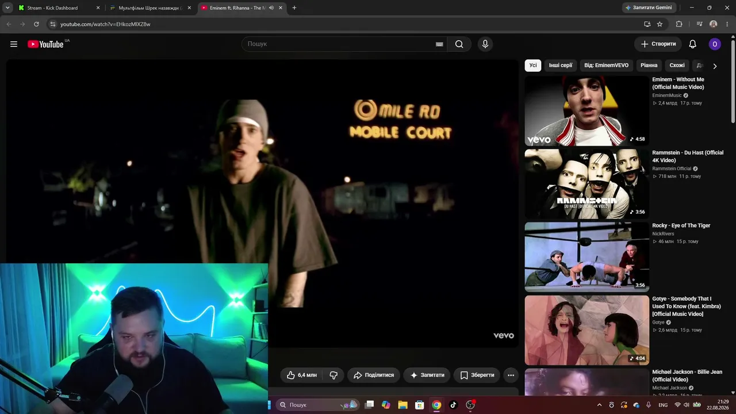View site information icon in address bar
Screen dimensions: 736x414
click(53, 24)
